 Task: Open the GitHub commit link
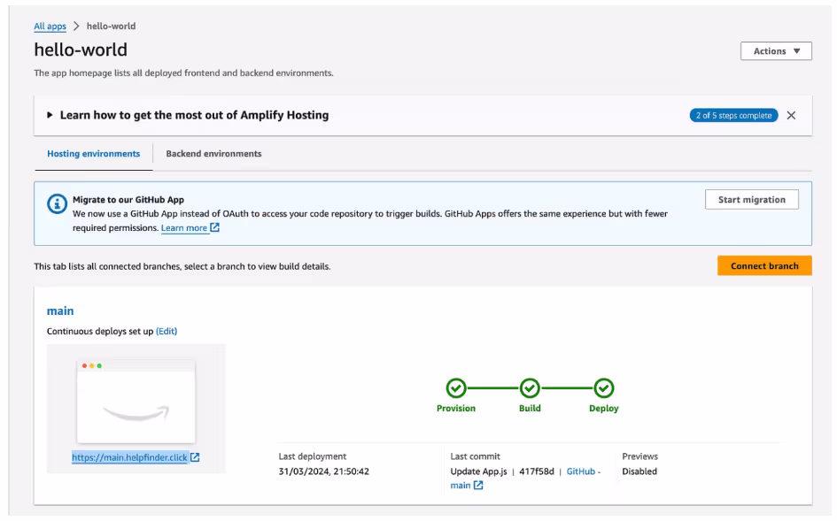click(x=581, y=472)
